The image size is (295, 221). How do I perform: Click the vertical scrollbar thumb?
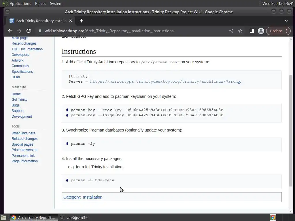click(x=291, y=131)
